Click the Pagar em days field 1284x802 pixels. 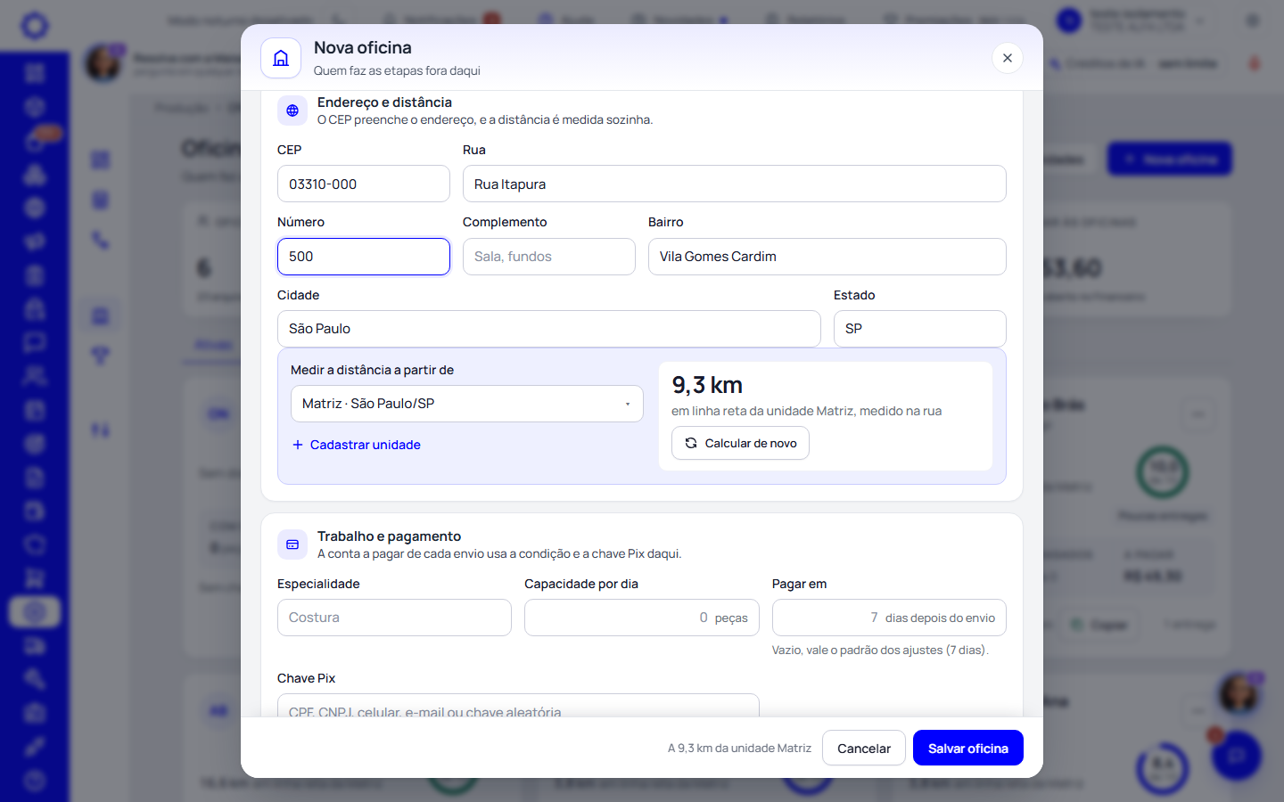[889, 618]
